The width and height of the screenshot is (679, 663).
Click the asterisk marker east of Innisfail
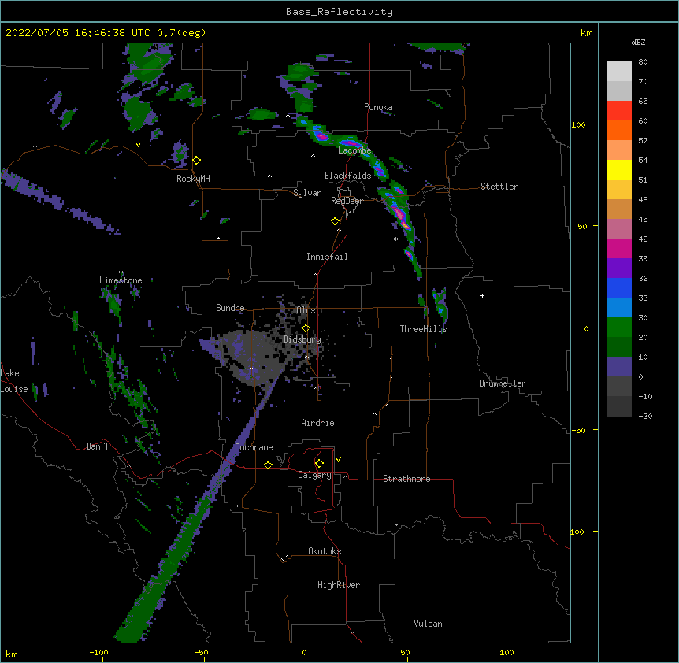click(x=395, y=239)
